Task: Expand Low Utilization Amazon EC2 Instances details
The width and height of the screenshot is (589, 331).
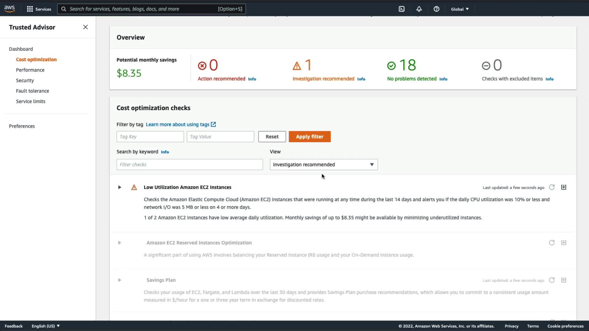Action: (120, 187)
